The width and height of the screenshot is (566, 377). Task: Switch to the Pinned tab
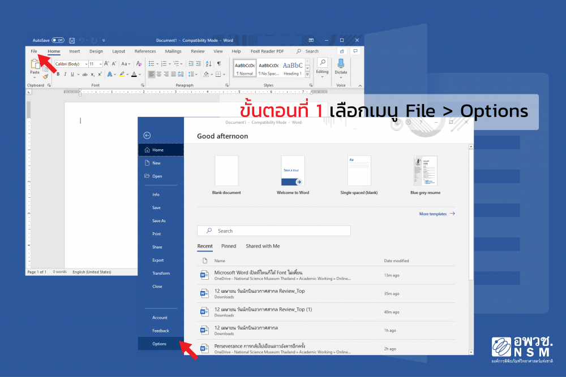pos(229,246)
